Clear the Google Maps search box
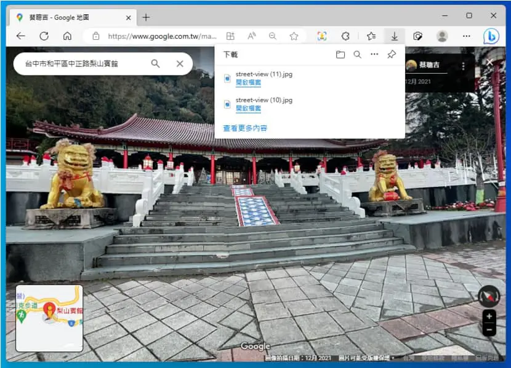 coord(180,64)
